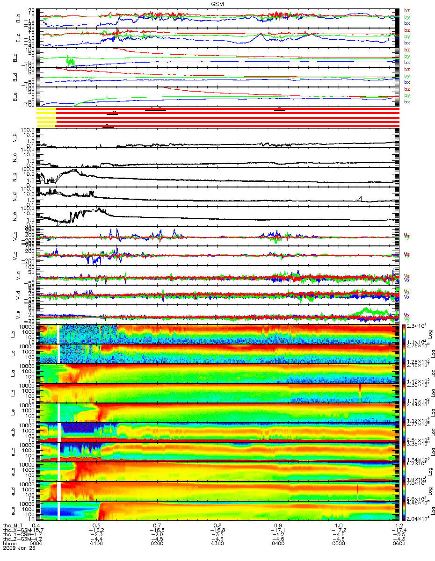Click the Vx legend beside V_a panel
Screen dimensions: 435x561
[x=407, y=280]
